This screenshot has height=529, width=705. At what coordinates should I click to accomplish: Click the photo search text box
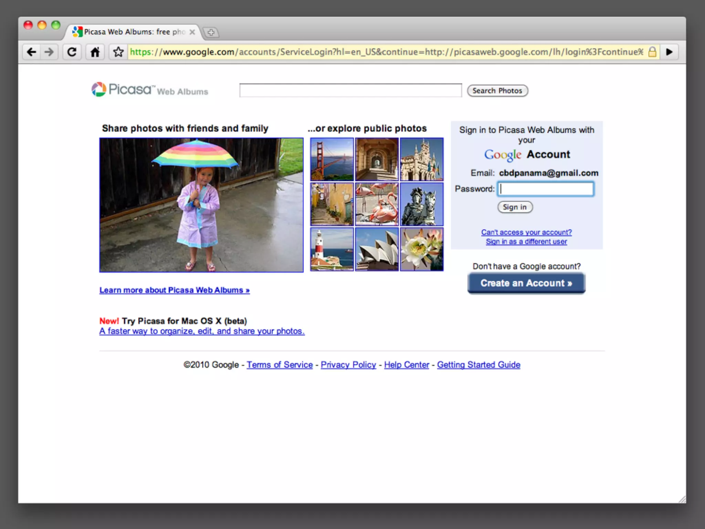(350, 90)
